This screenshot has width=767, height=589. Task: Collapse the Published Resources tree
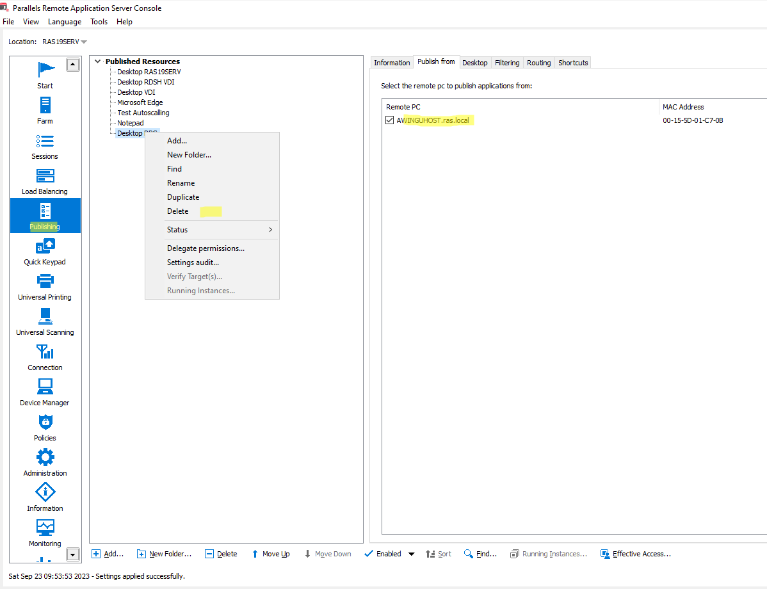98,61
